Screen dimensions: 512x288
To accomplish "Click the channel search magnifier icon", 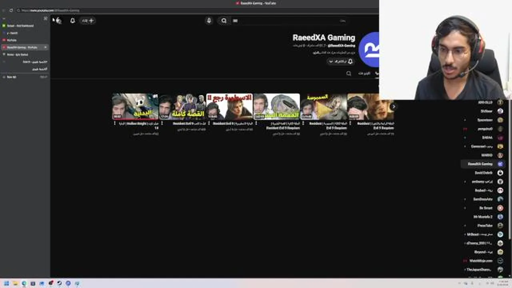I will pyautogui.click(x=349, y=74).
